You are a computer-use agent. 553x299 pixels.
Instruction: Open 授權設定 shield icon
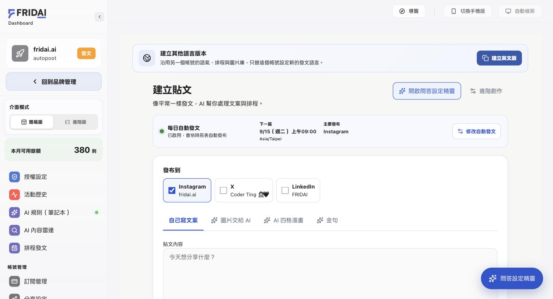(x=14, y=177)
